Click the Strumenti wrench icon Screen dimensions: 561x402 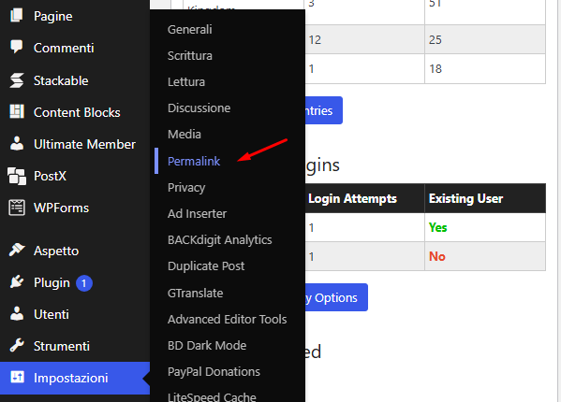click(17, 345)
